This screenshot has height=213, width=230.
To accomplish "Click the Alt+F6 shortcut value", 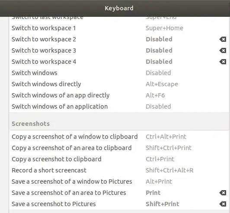I will tap(155, 95).
